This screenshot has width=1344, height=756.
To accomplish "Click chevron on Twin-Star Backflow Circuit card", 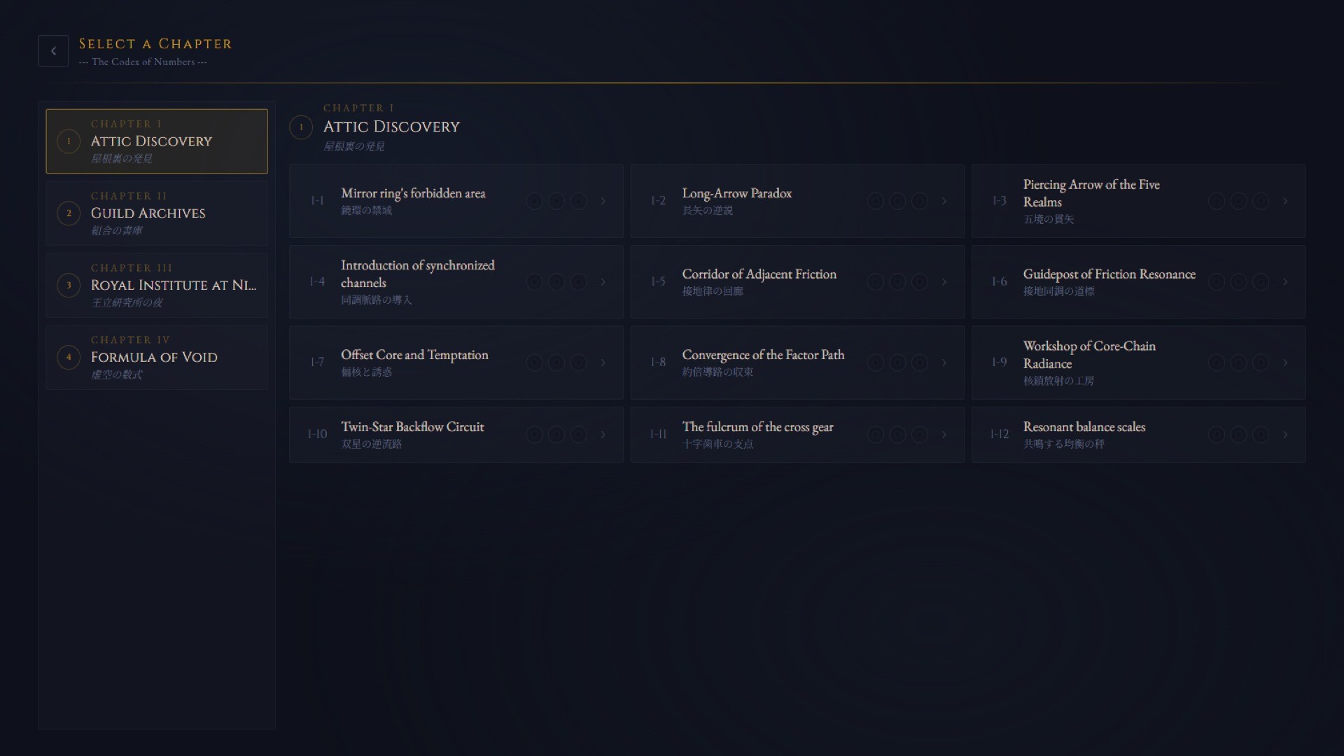I will (603, 435).
